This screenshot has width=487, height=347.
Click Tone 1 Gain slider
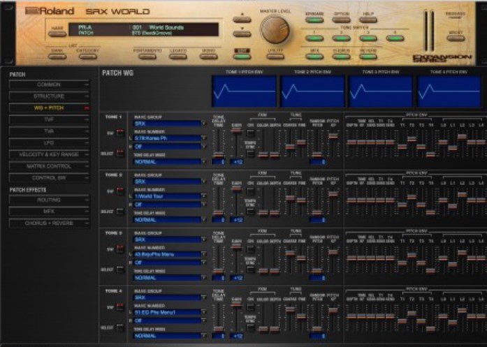click(236, 131)
